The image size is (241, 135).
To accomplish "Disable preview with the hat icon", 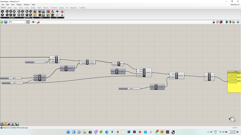I will tap(214, 22).
